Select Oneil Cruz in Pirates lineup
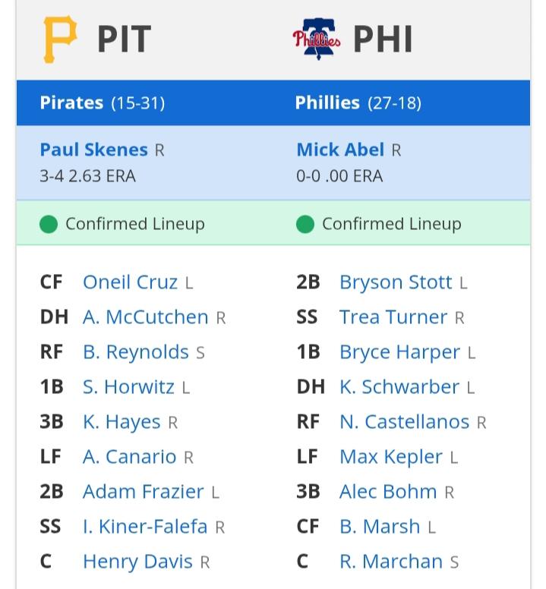Screen dimensions: 546x589 [130, 282]
